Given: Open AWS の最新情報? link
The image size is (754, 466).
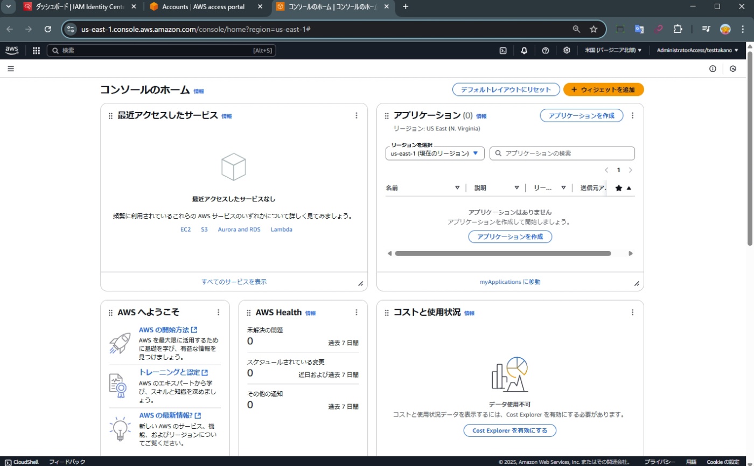Looking at the screenshot, I should tap(170, 415).
